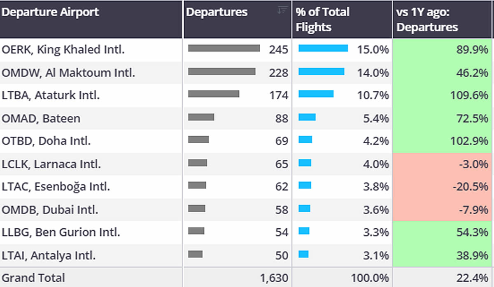The width and height of the screenshot is (494, 287).
Task: Select the OMDW, Al Maktoum Intl. row
Action: pos(68,73)
